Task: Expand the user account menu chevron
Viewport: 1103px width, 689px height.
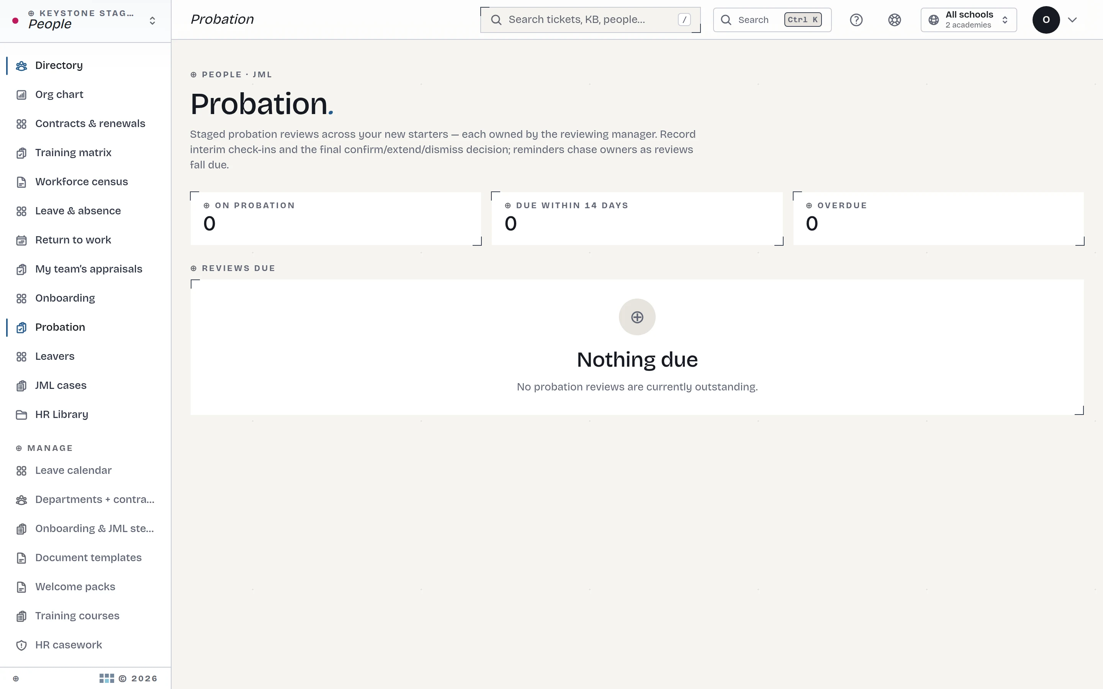Action: click(1072, 20)
